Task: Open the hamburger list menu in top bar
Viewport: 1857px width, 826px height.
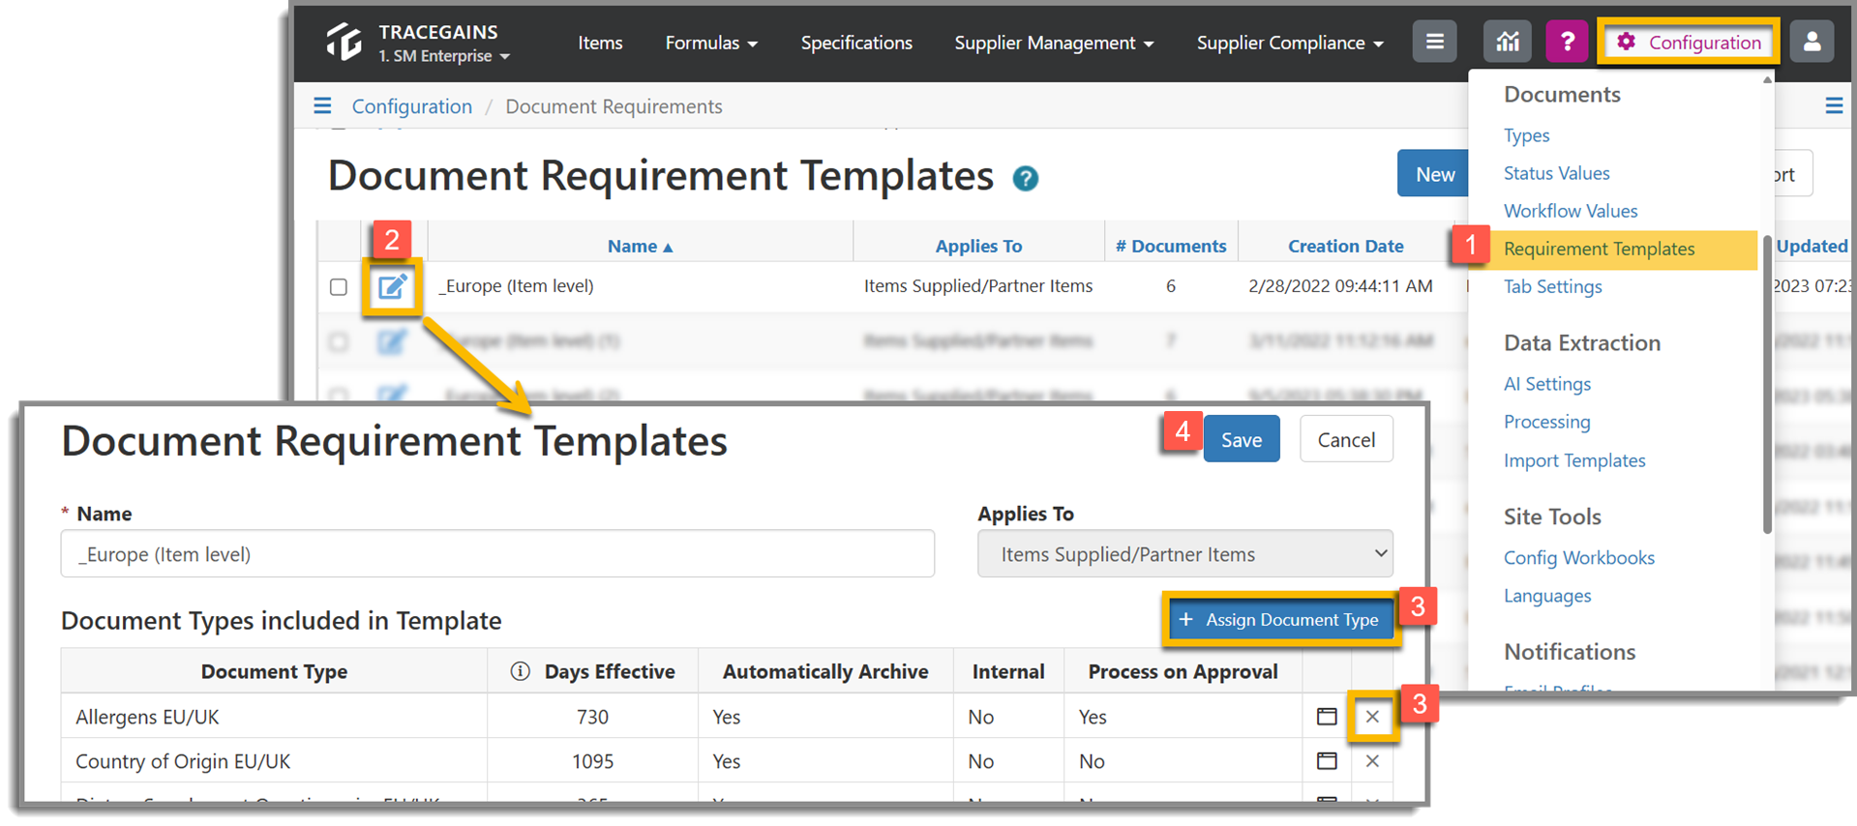Action: (1434, 42)
